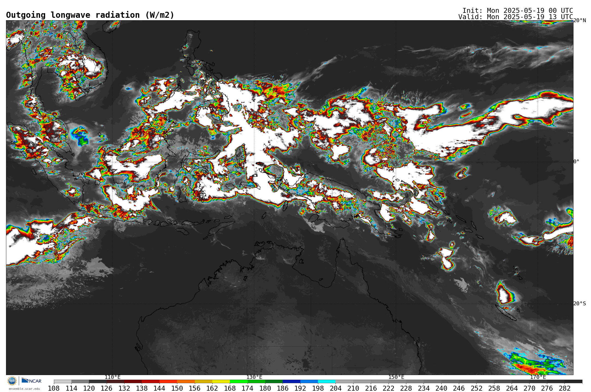Pick the navy blue 186–192 colorbar swatch
Screen dimensions: 591x392
pos(291,381)
